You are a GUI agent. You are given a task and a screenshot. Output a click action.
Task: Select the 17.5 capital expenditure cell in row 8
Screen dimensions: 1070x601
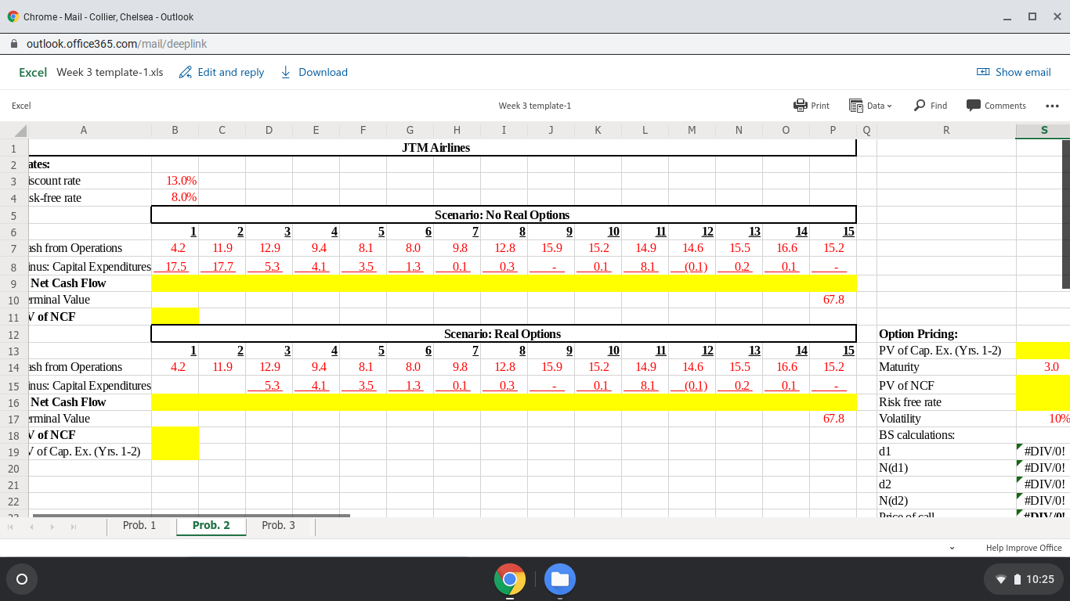pyautogui.click(x=175, y=266)
